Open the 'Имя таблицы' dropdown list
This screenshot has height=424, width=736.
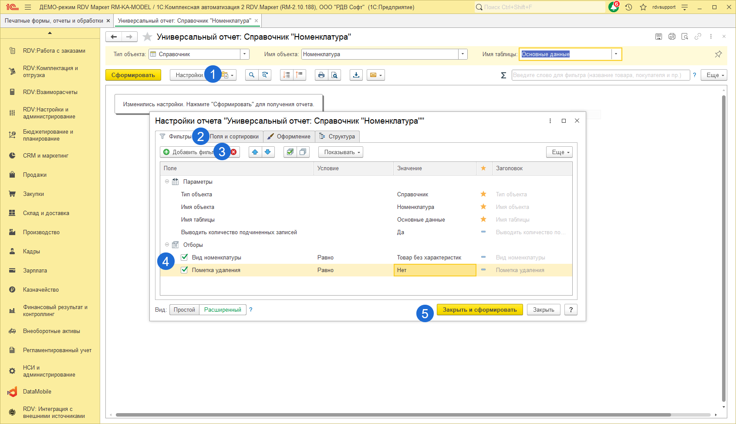tap(616, 54)
